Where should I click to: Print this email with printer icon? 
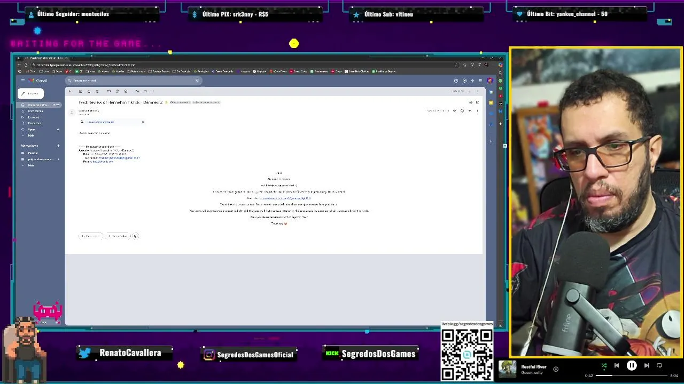click(471, 102)
